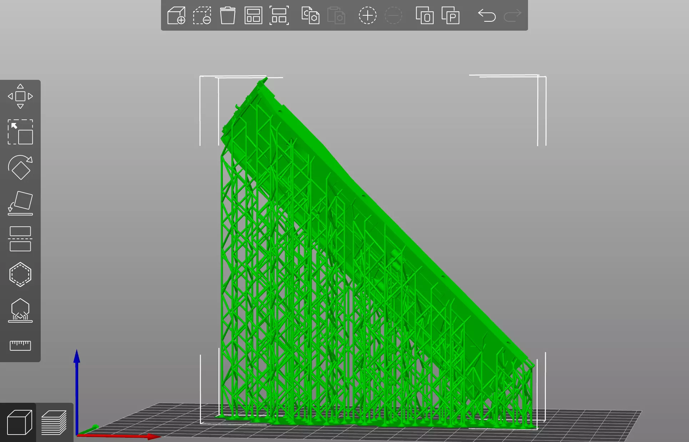Viewport: 689px width, 442px height.
Task: Click the Add model icon
Action: (x=176, y=16)
